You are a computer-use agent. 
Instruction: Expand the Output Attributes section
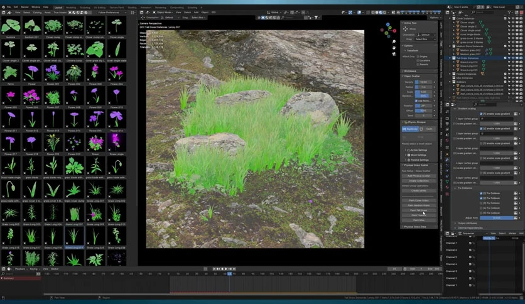point(467,223)
